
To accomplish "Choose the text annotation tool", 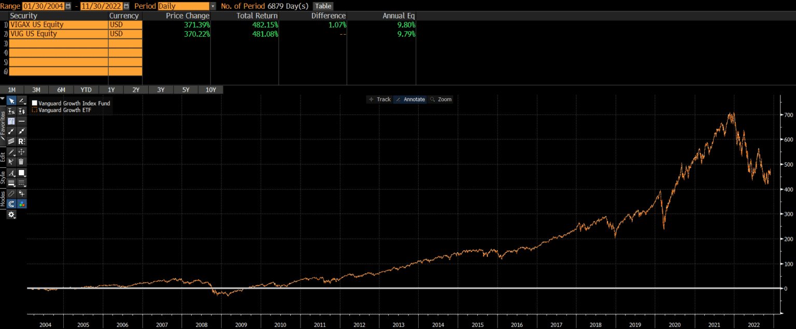I will pos(11,121).
